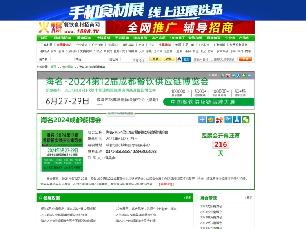Screen dimensions: 306x229
Task: Open article 海名2024成都餐博会展会同期活动有哪些
Action: pyautogui.click(x=68, y=220)
